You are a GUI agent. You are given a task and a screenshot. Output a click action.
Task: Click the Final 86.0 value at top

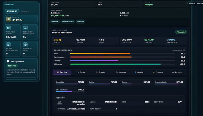coord(100,5)
